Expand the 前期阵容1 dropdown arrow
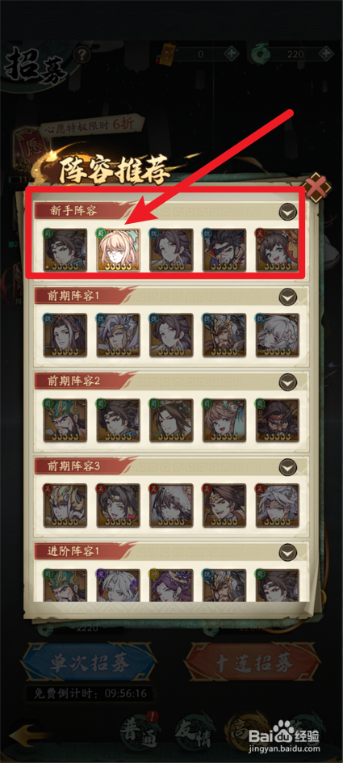 coord(288,297)
